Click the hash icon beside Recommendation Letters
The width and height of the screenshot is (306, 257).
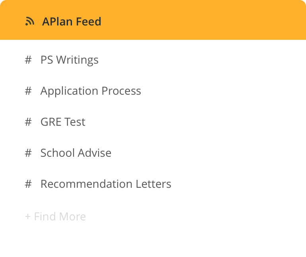click(28, 184)
